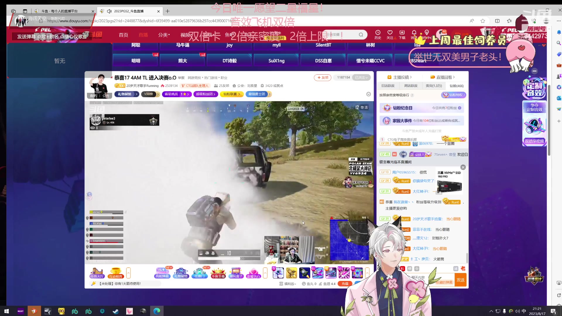Open the 家园大事件 banner
562x316 pixels.
pos(422,121)
